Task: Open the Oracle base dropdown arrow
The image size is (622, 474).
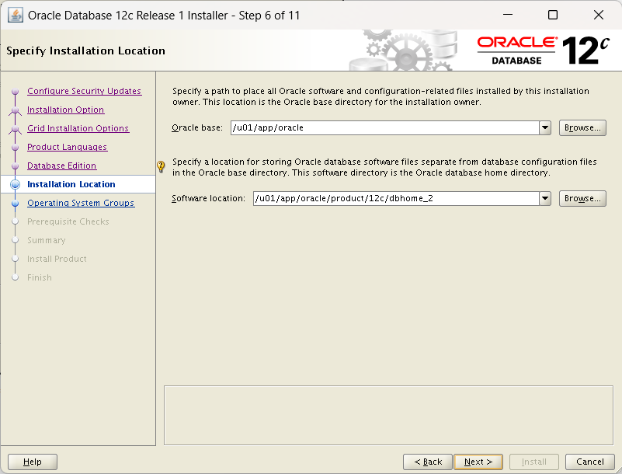Action: point(545,128)
